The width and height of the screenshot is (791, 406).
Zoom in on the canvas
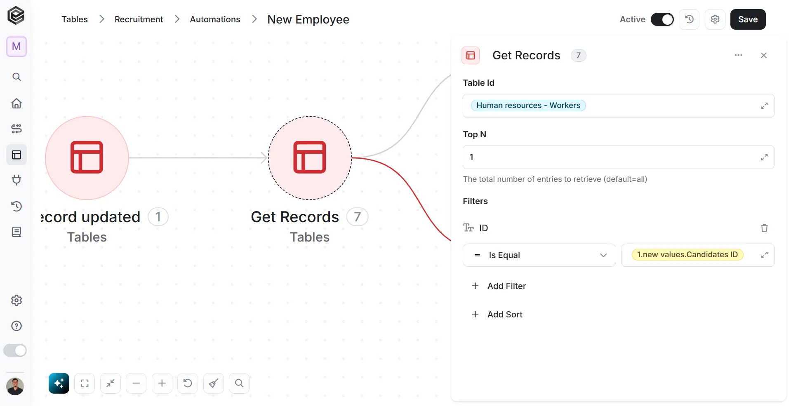click(162, 383)
